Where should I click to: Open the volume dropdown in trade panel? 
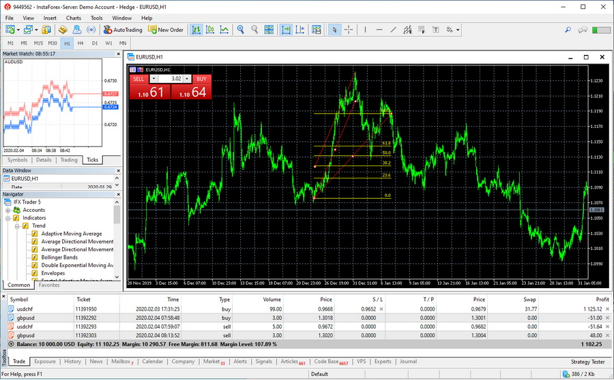coord(153,79)
